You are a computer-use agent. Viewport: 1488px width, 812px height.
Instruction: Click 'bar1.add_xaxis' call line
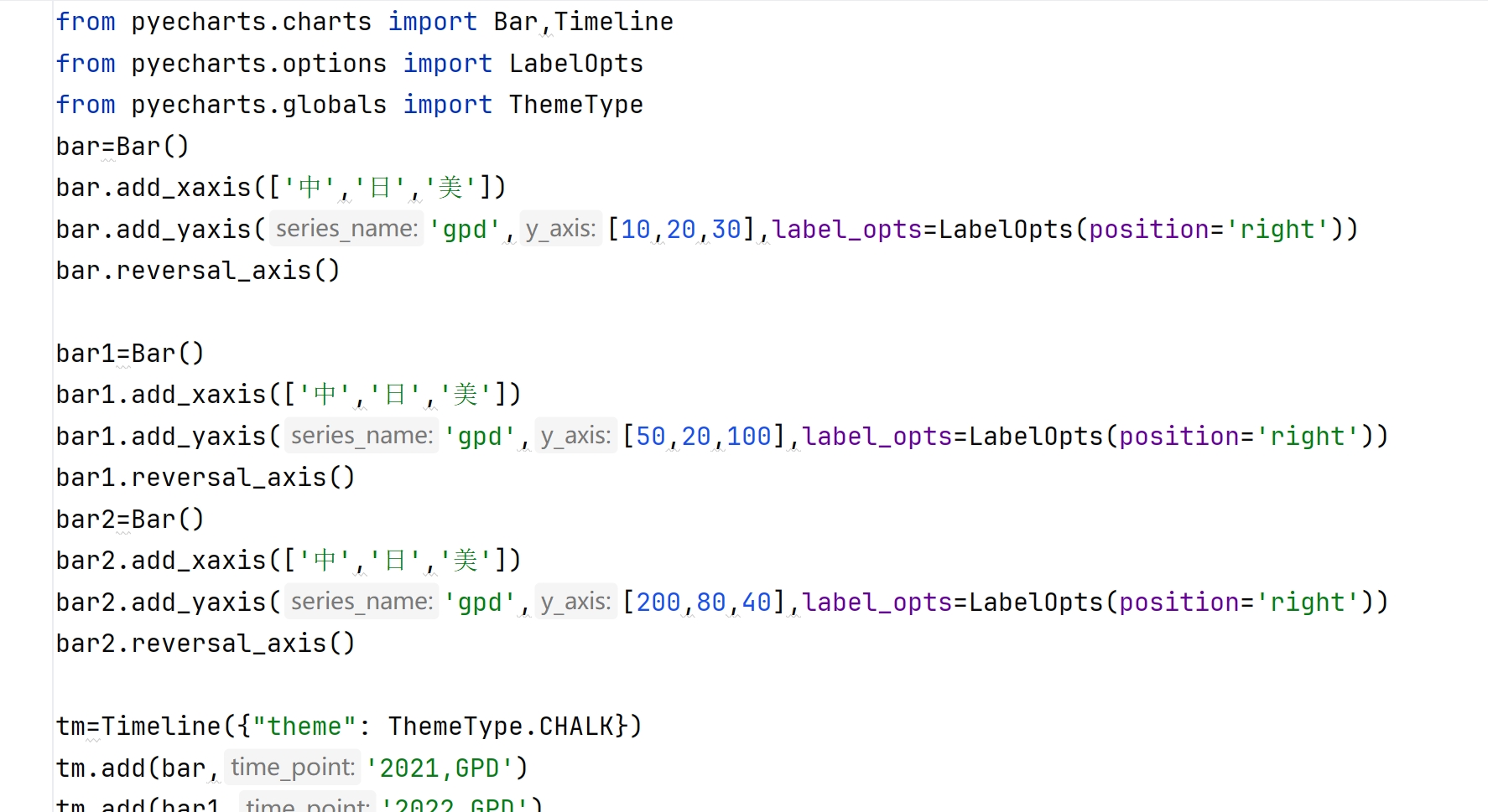(x=289, y=395)
